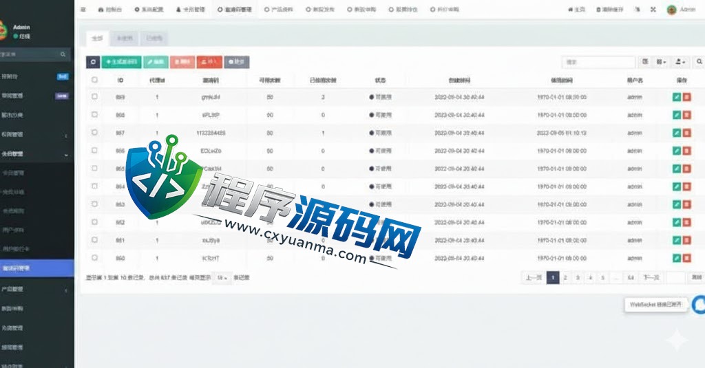Click the red delete icon for row ID 869
Image resolution: width=705 pixels, height=368 pixels.
pyautogui.click(x=686, y=97)
